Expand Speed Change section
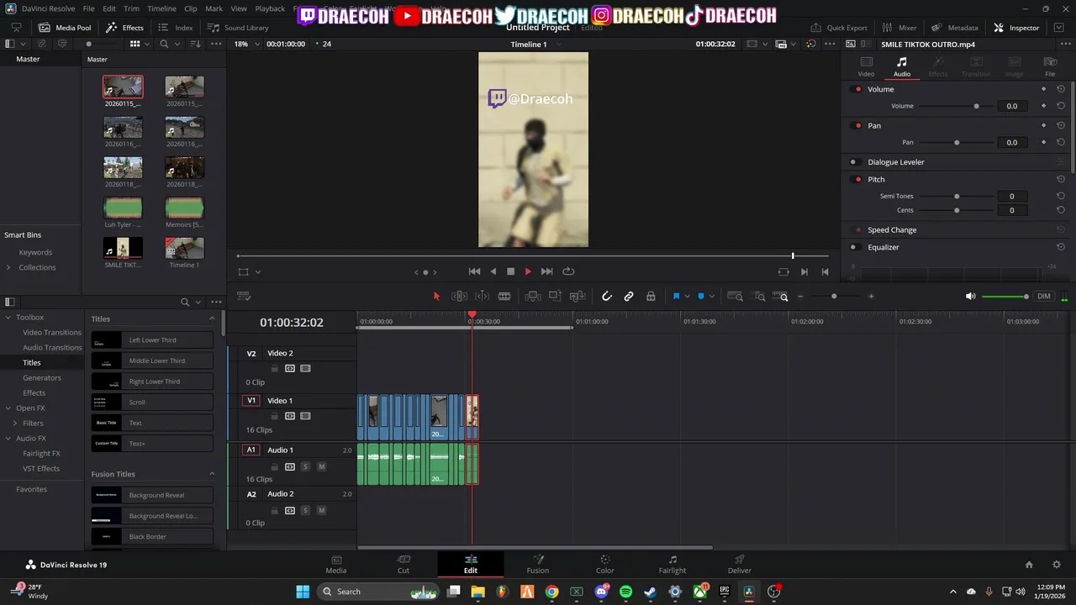 (x=892, y=229)
